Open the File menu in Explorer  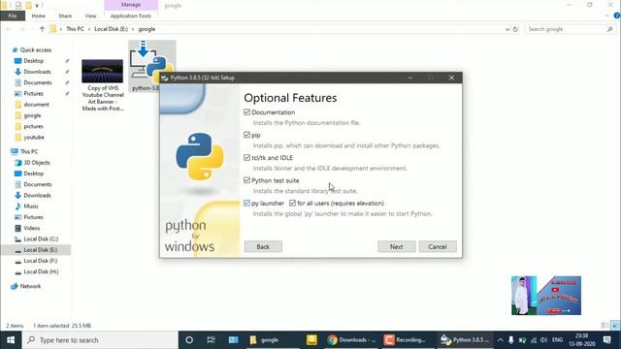[13, 16]
